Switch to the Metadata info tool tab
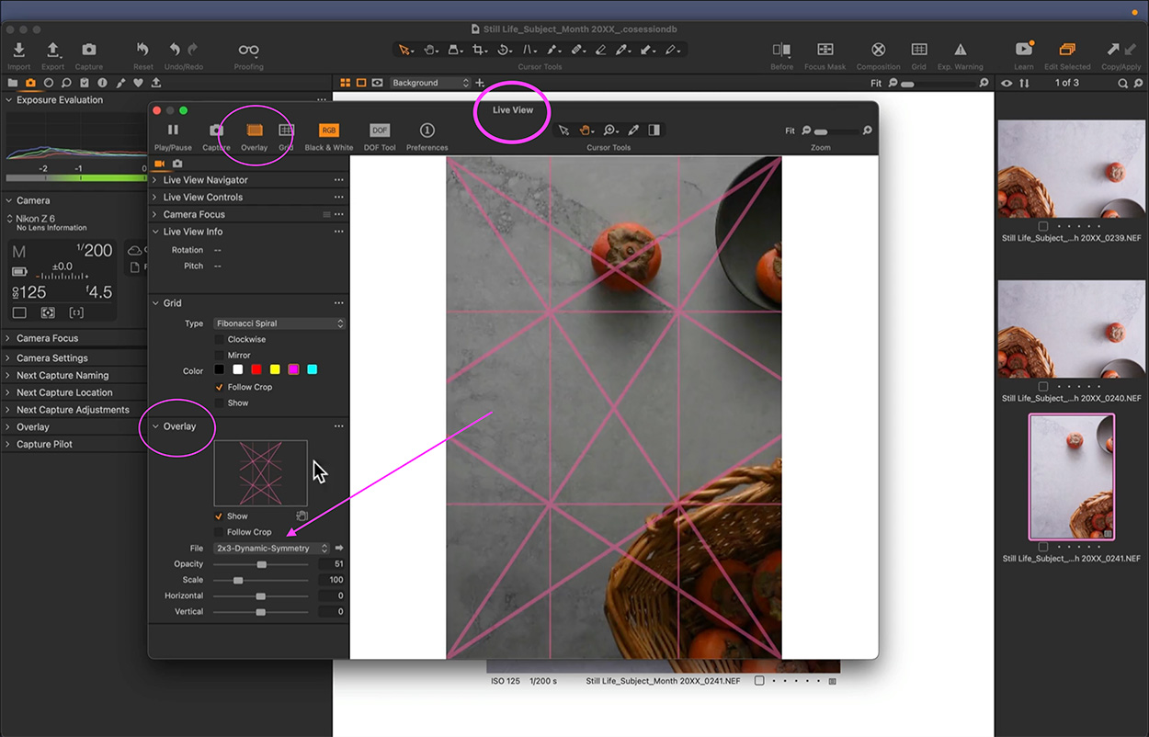The height and width of the screenshot is (737, 1149). pyautogui.click(x=102, y=83)
